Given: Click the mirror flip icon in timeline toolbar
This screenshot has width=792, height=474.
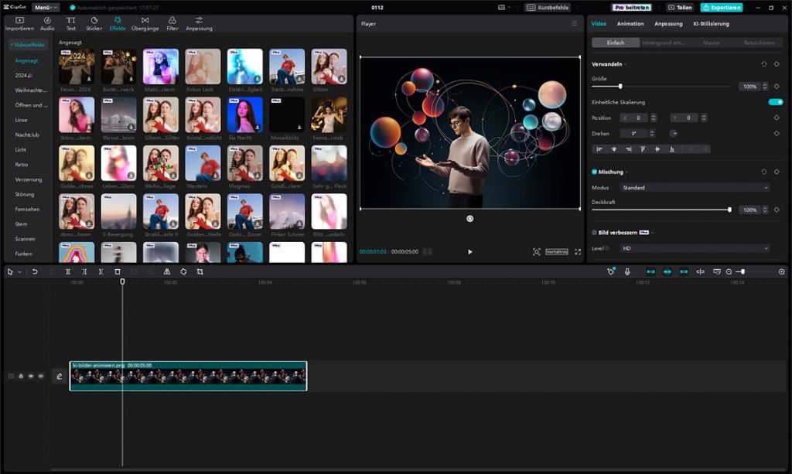Looking at the screenshot, I should (166, 272).
